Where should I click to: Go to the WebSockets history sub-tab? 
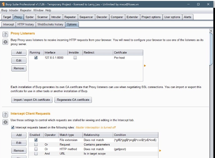50,25
